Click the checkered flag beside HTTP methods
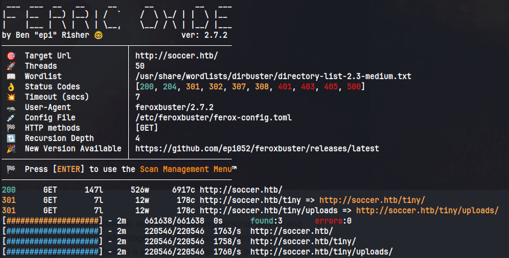Image resolution: width=509 pixels, height=258 pixels. (x=10, y=128)
